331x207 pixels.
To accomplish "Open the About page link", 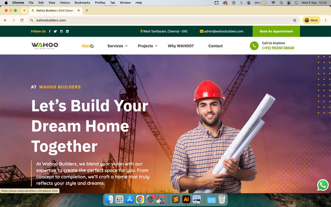I will pyautogui.click(x=87, y=46).
